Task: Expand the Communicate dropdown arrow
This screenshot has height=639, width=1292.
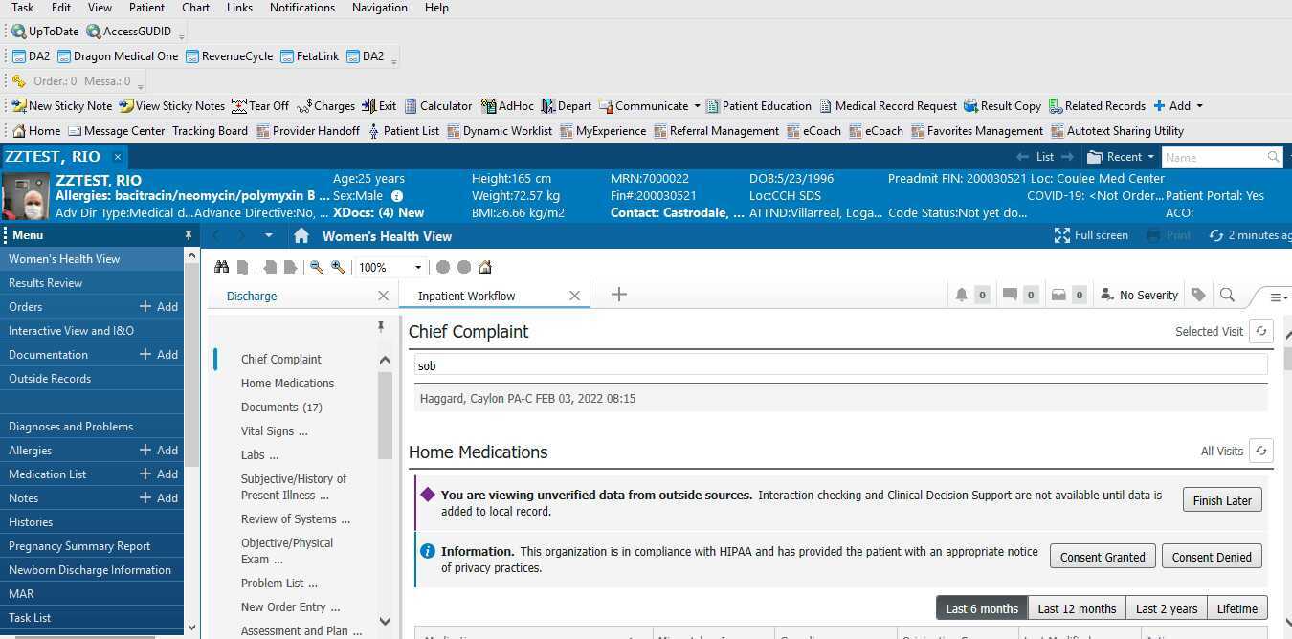Action: 697,106
